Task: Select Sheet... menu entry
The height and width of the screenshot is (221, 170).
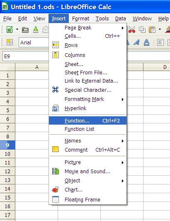Action: point(87,64)
